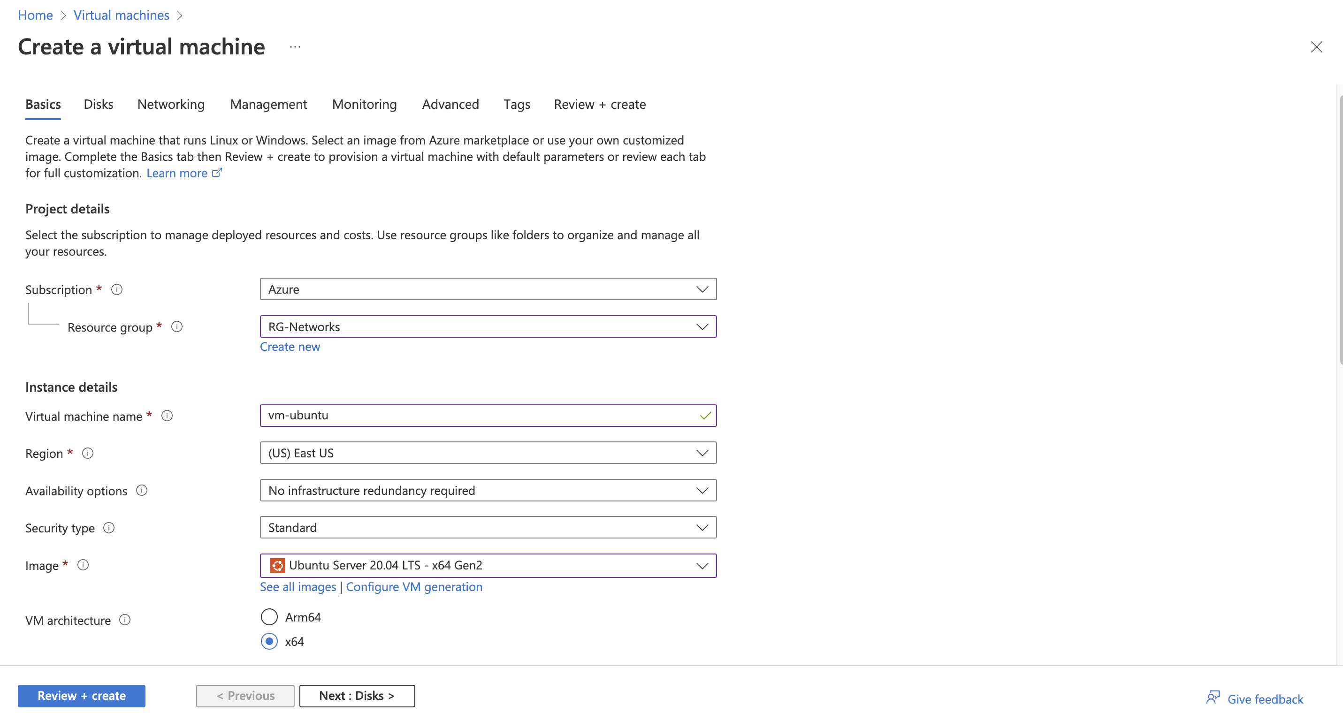Click the Create new resource group link
This screenshot has height=728, width=1343.
tap(290, 347)
